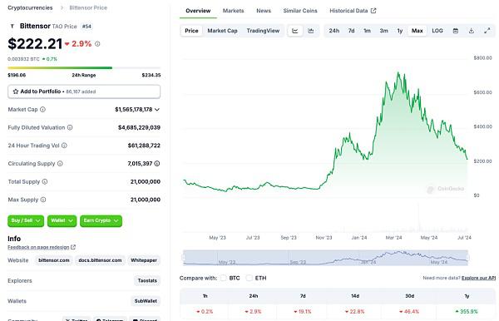Image resolution: width=499 pixels, height=321 pixels.
Task: Open the Whitepaper link
Action: pos(144,260)
